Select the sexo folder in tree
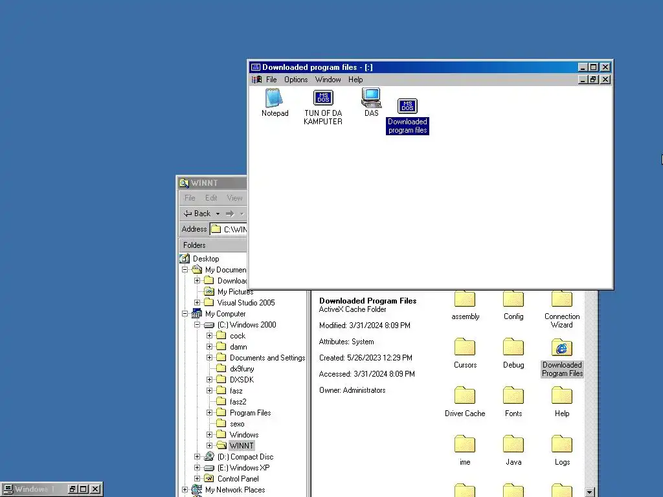 (237, 423)
